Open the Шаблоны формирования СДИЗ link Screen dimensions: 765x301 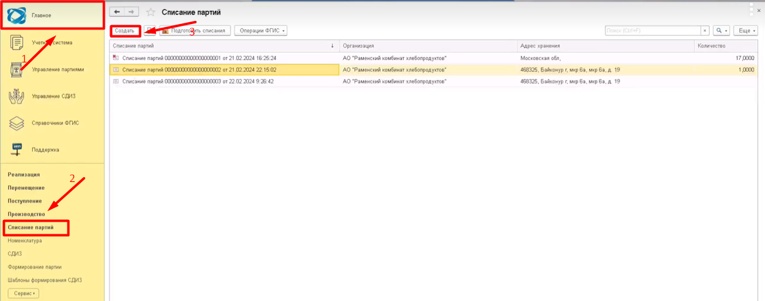[45, 280]
